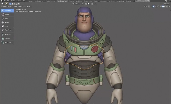The width and height of the screenshot is (171, 104).
Task: Click the add workspace plus icon
Action: (x=133, y=1)
